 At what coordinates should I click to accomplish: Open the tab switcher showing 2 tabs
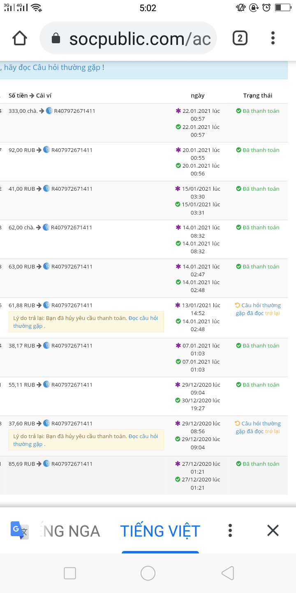[240, 38]
